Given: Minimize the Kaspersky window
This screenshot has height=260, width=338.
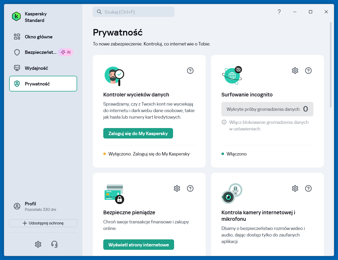Looking at the screenshot, I should pos(295,12).
